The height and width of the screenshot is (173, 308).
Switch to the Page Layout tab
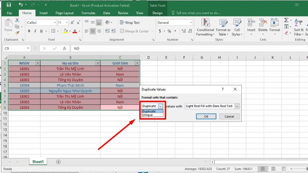click(64, 13)
